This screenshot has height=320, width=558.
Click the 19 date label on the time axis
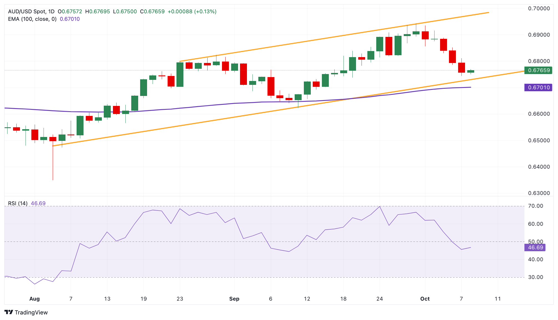pyautogui.click(x=143, y=299)
